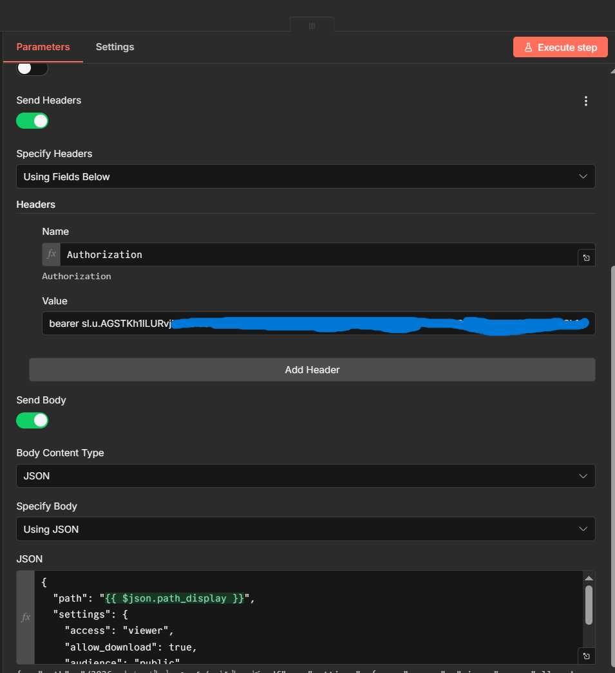Expand the Body Content Type dropdown
This screenshot has width=615, height=673.
305,476
